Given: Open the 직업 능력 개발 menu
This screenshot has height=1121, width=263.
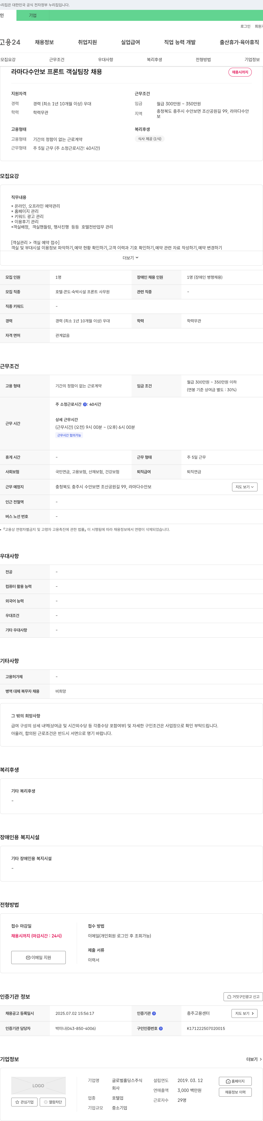Looking at the screenshot, I should coord(179,42).
